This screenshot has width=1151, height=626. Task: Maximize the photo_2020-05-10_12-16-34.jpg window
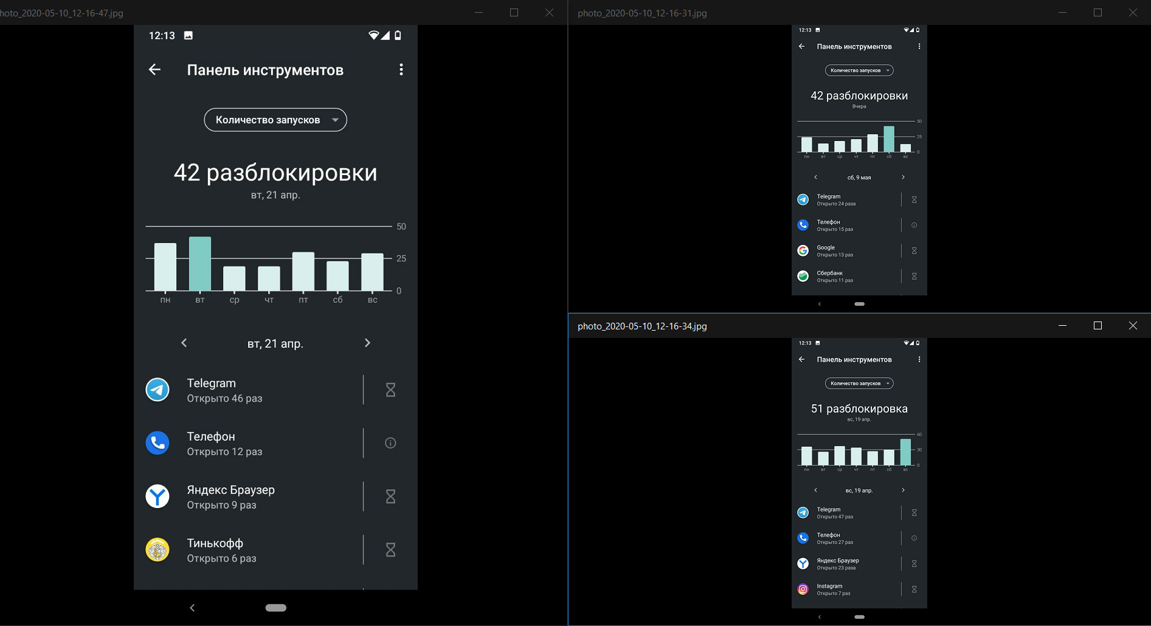click(x=1097, y=326)
